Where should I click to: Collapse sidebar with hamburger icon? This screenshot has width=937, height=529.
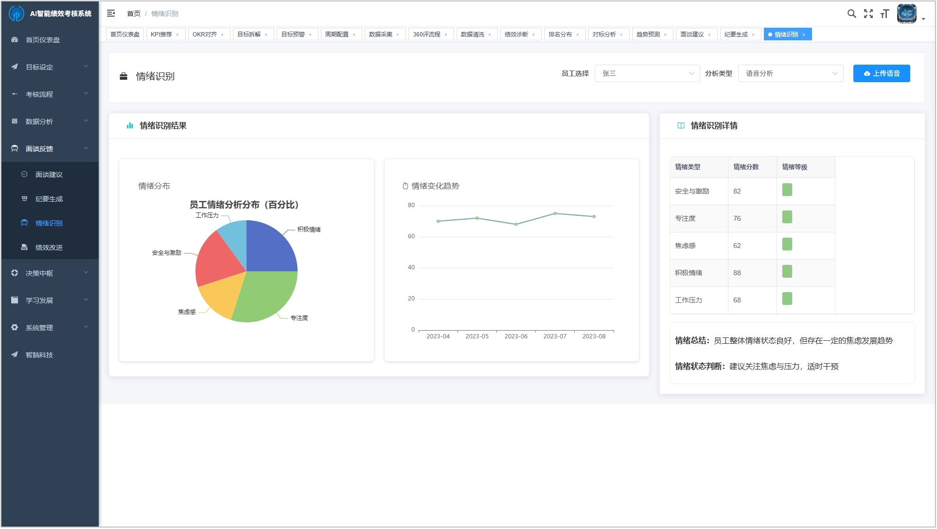coord(111,13)
